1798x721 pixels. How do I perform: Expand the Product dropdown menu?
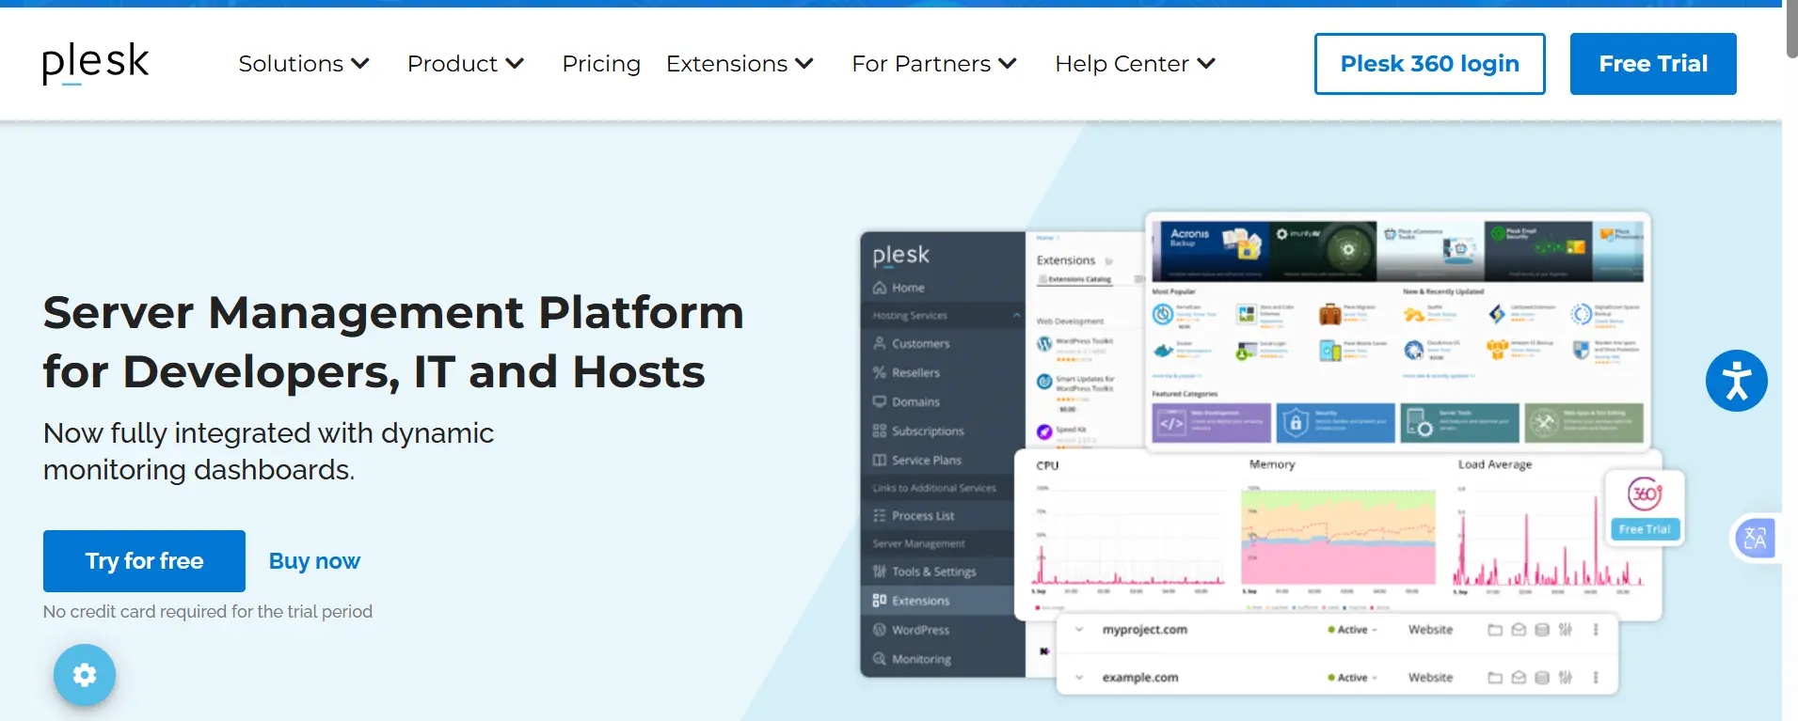(465, 64)
